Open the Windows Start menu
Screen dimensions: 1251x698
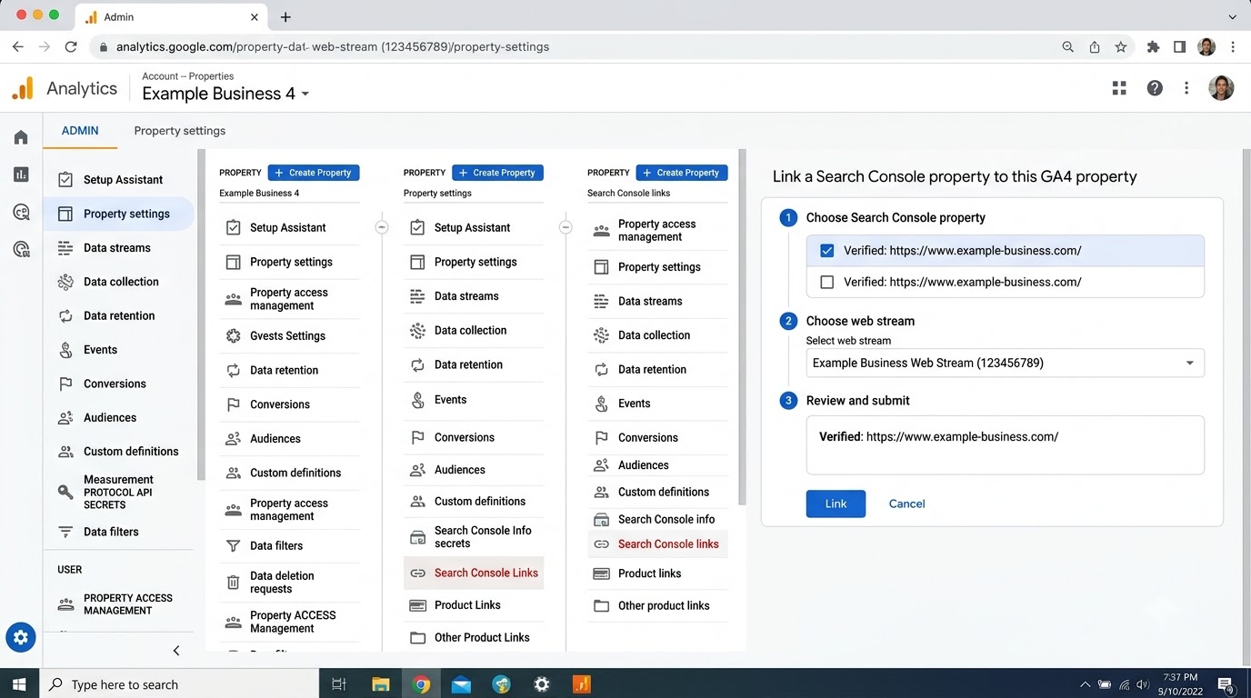[x=19, y=684]
